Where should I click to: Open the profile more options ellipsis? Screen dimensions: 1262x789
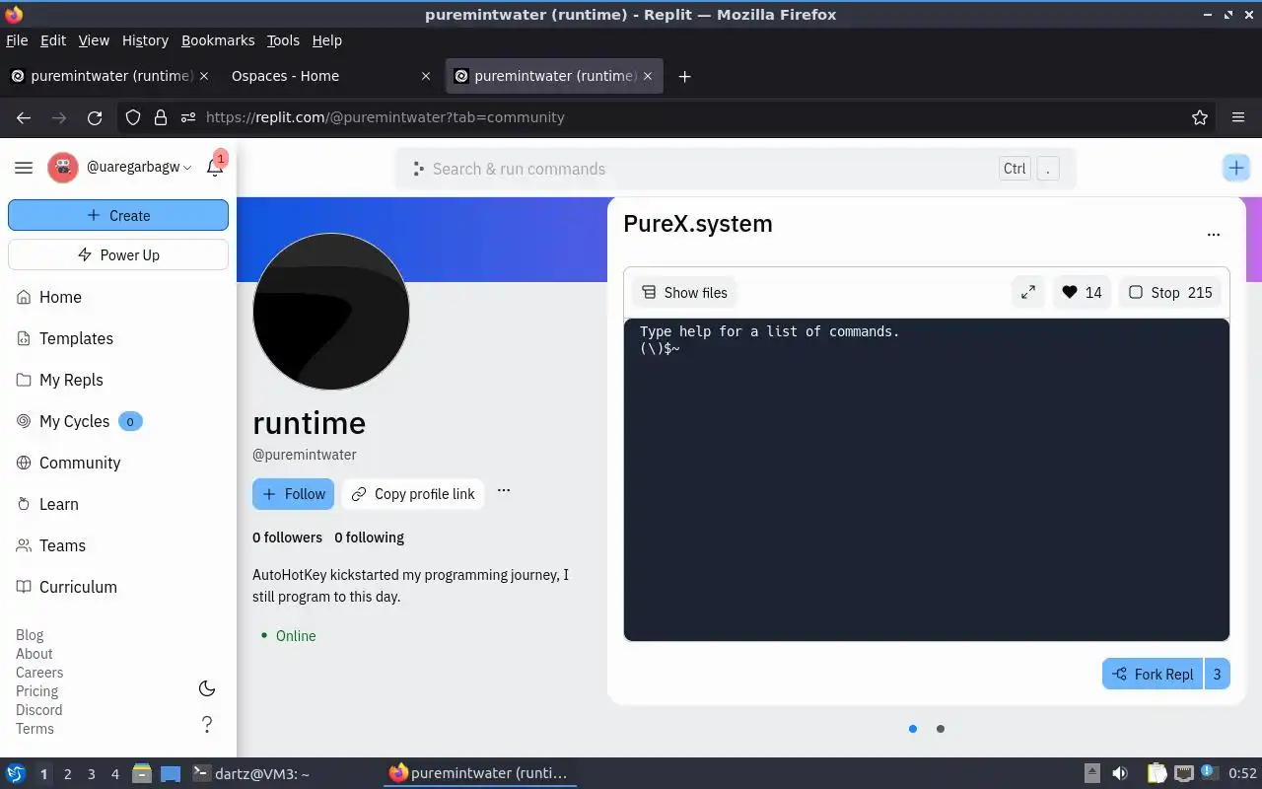504,490
